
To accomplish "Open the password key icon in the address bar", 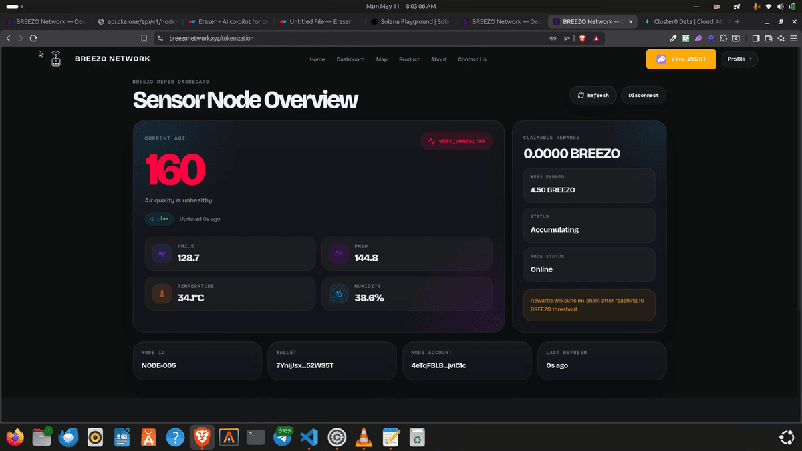I will 553,39.
